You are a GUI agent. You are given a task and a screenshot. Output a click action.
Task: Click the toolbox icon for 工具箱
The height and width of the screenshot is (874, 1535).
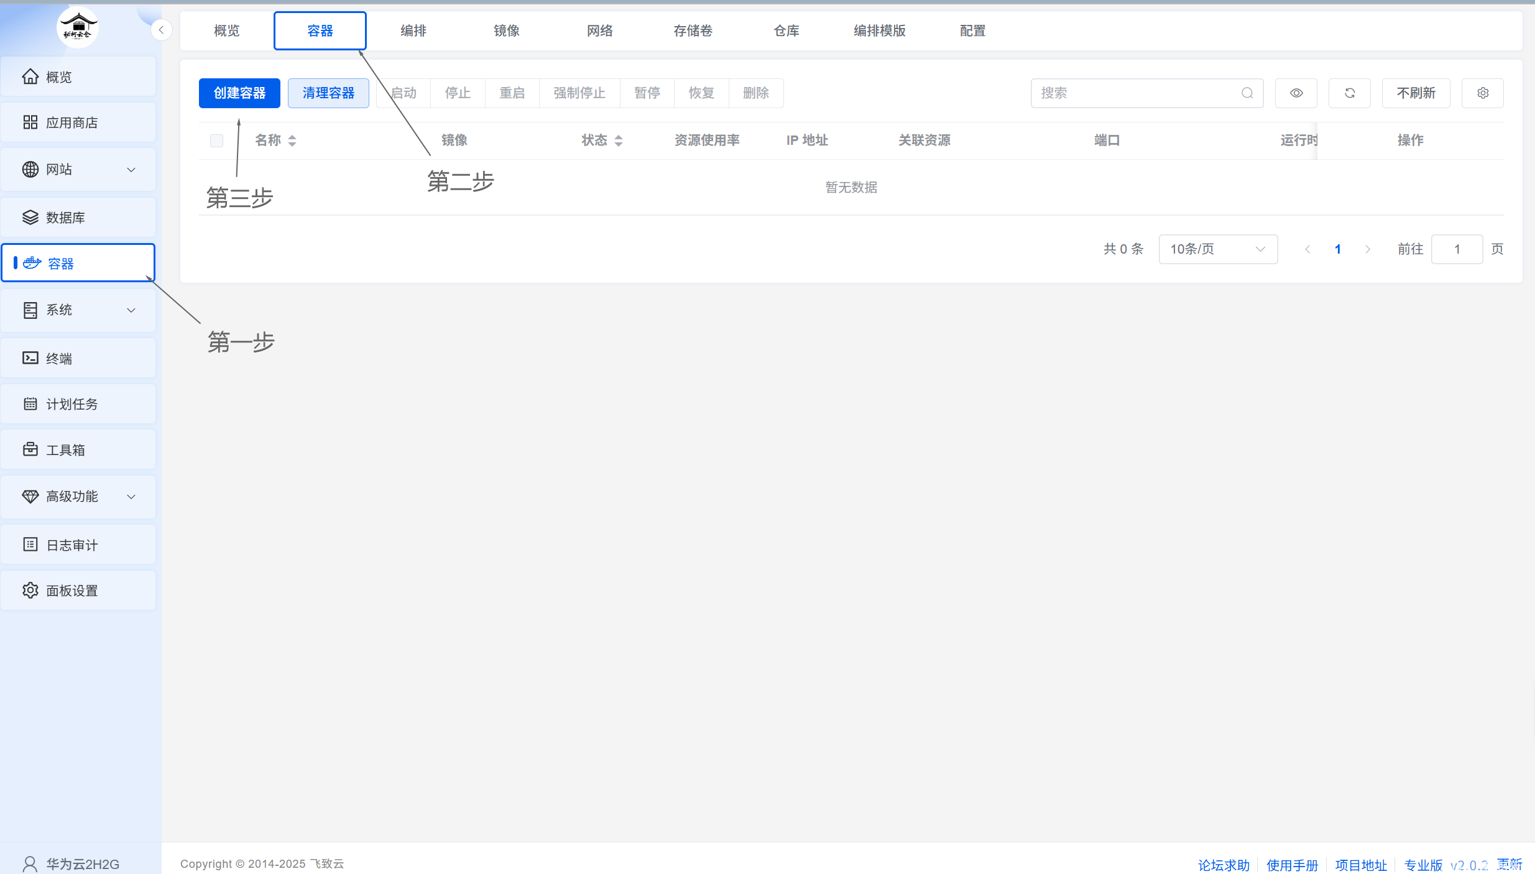click(x=30, y=449)
